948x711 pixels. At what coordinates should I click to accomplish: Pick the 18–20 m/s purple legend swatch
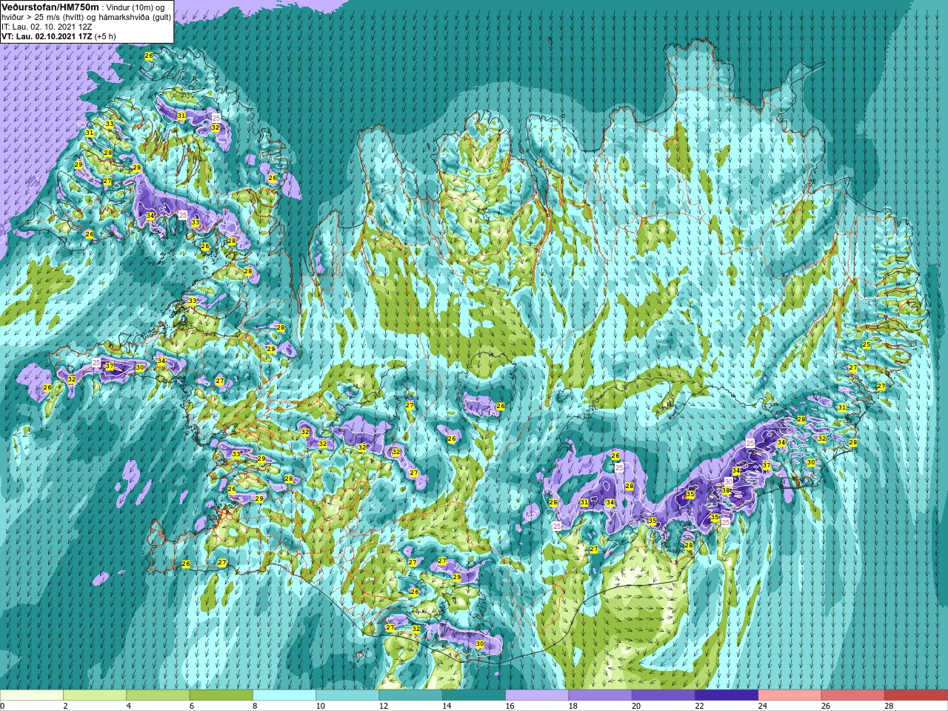(600, 695)
